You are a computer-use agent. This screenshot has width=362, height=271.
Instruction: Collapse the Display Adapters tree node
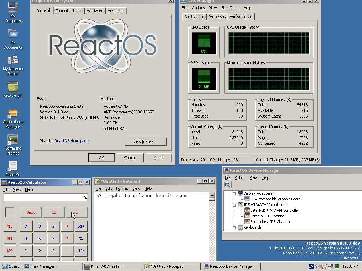(x=233, y=193)
